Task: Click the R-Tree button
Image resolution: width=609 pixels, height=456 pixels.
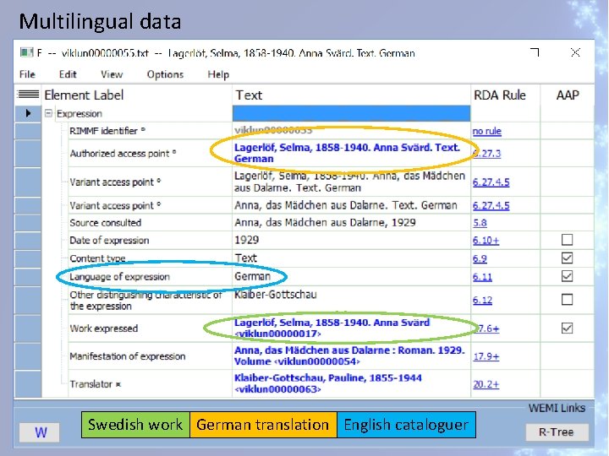Action: [x=557, y=432]
